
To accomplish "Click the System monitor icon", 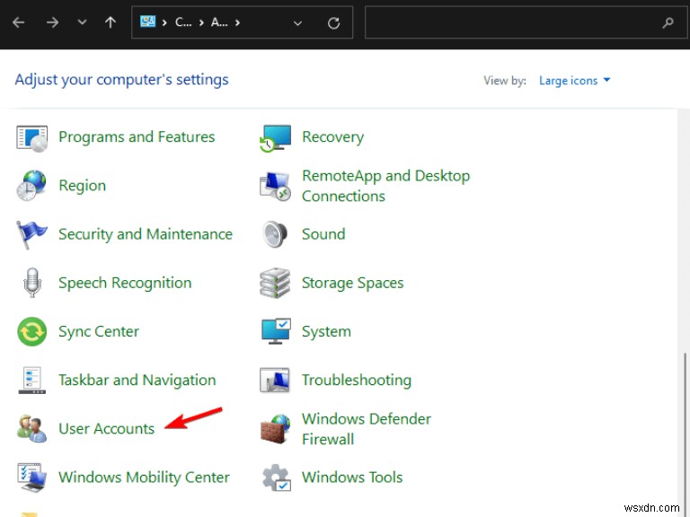I will (x=276, y=331).
